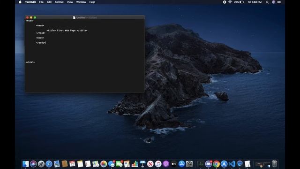The image size is (300, 169).
Task: Open Pages from the Dock
Action: click(127, 164)
